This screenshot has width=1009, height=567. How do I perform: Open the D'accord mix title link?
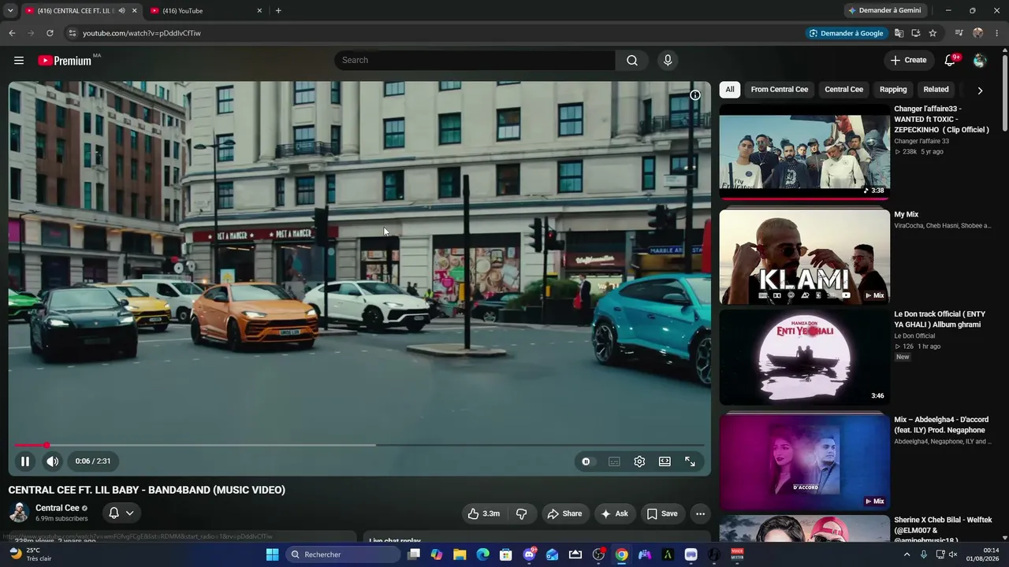pyautogui.click(x=940, y=425)
